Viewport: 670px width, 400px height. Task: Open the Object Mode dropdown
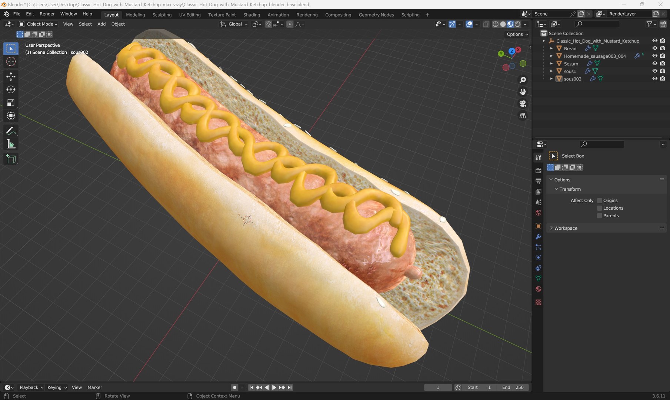point(38,24)
